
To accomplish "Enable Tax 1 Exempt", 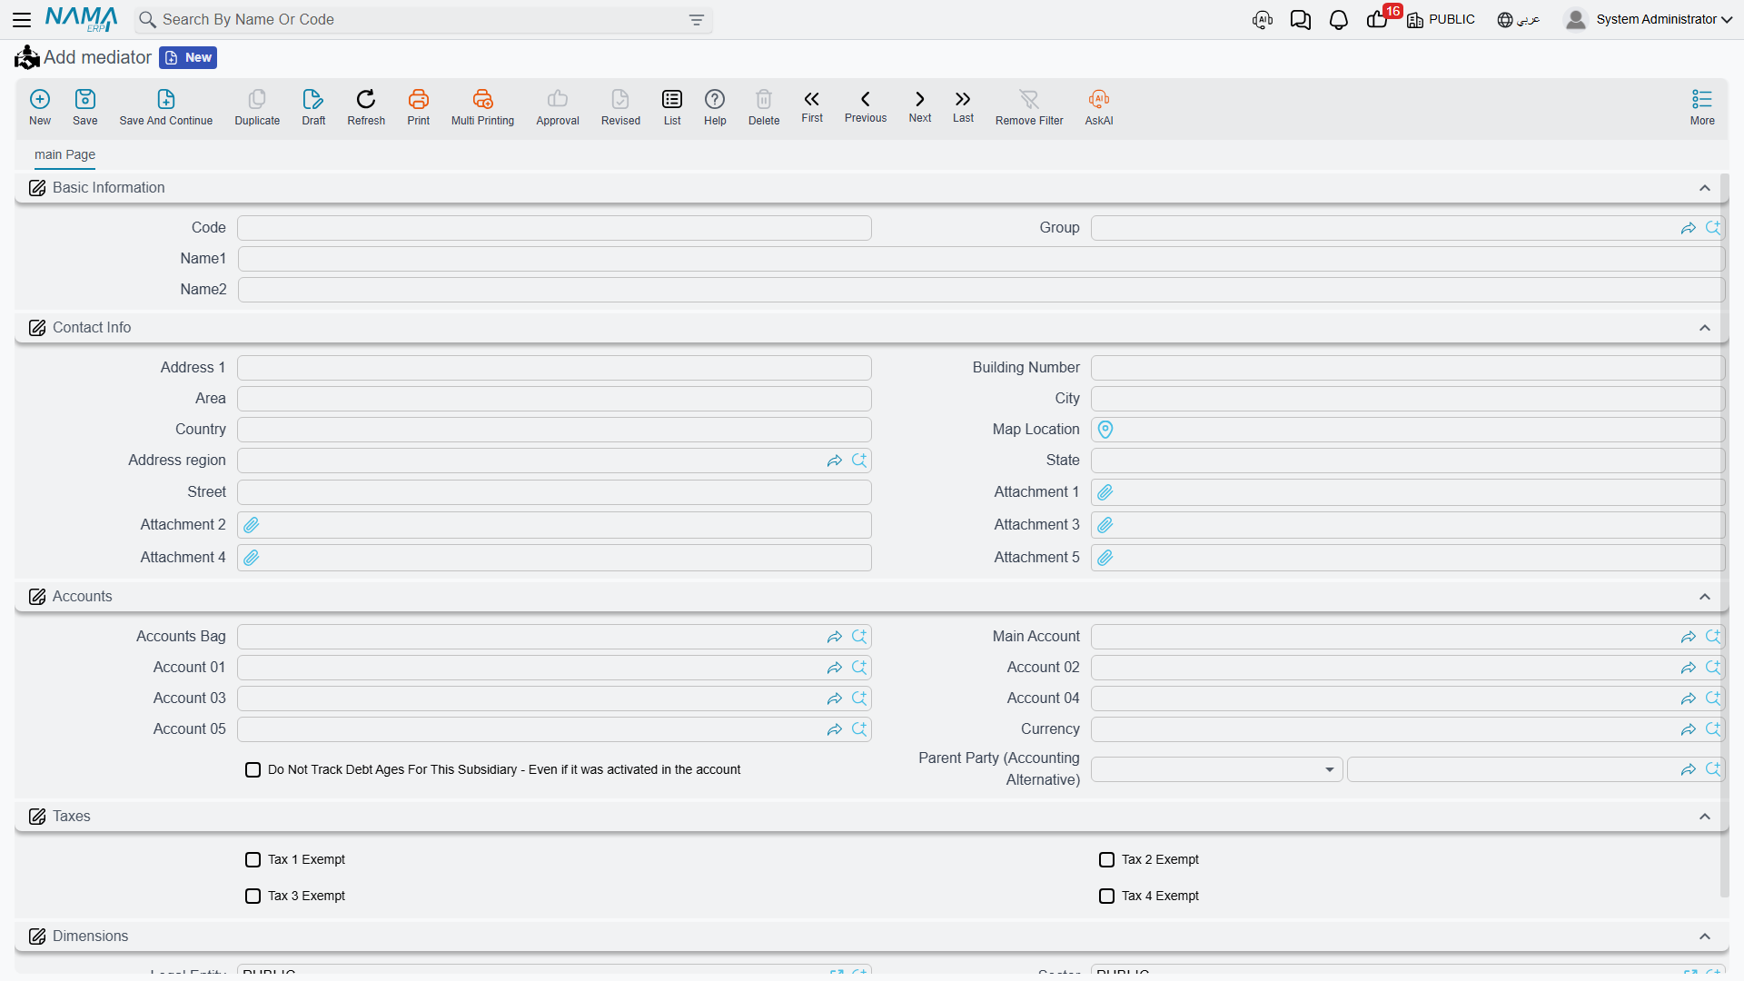I will pos(253,860).
